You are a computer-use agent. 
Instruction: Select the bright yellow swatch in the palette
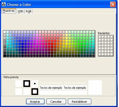coord(67,44)
